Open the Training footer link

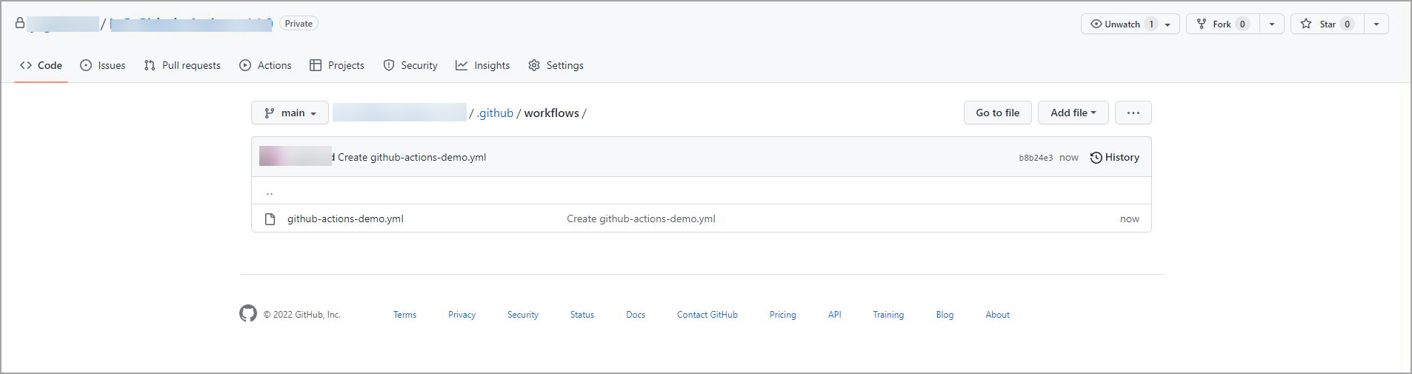888,315
